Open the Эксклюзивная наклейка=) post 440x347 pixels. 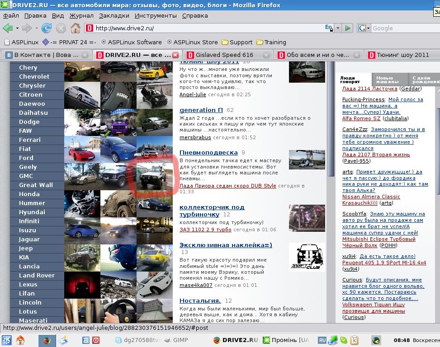tap(226, 245)
